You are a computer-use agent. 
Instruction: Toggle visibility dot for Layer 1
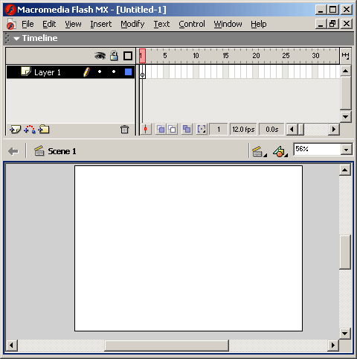click(100, 72)
